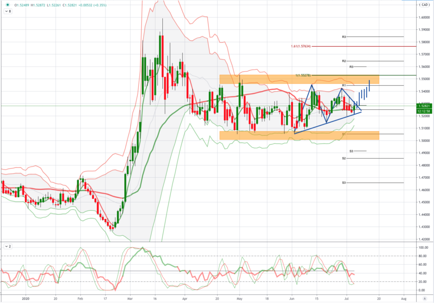Select the 1(1.55278) Fibonacci level label
Viewport: 434px width, 303px height.
pyautogui.click(x=303, y=75)
